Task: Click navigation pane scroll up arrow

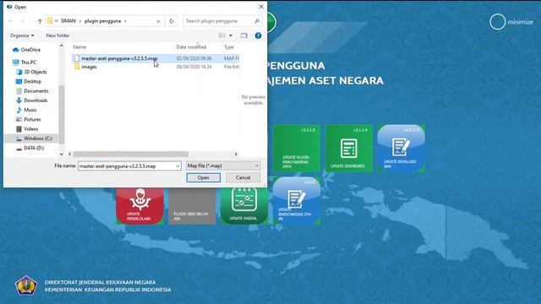Action: pyautogui.click(x=62, y=46)
